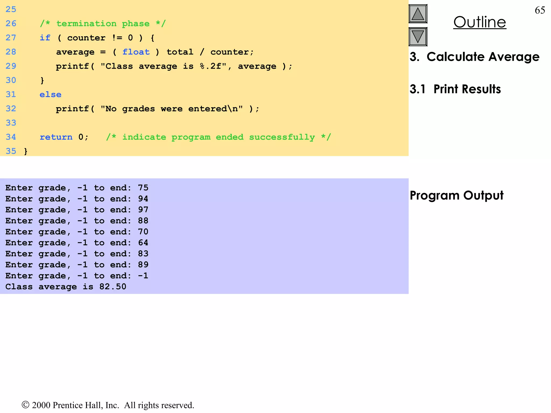Click the output line with grade 89
This screenshot has width=551, height=413.
click(77, 265)
